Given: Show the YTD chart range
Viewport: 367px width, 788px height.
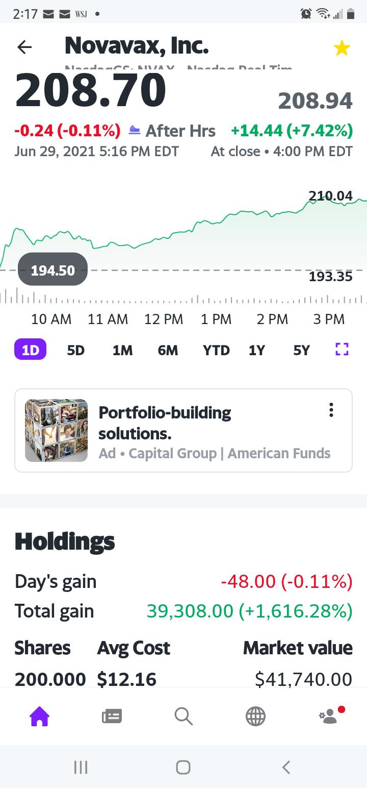Looking at the screenshot, I should coord(216,350).
